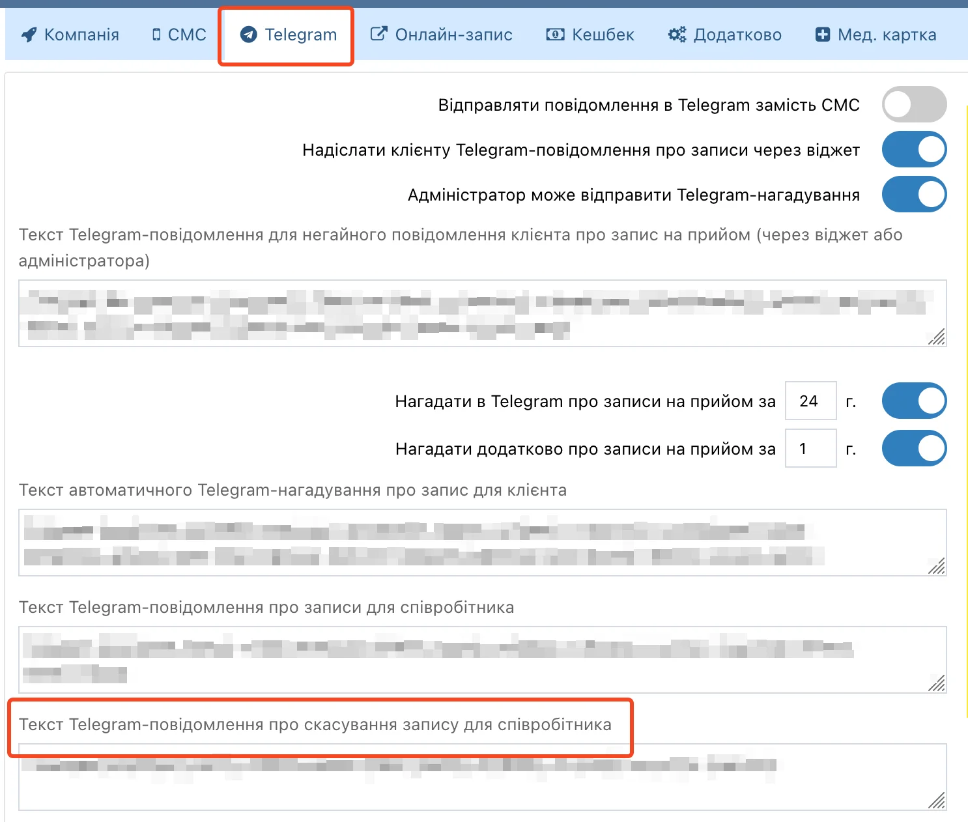
Task: Click the employee cancellation message text area
Action: coord(482,777)
